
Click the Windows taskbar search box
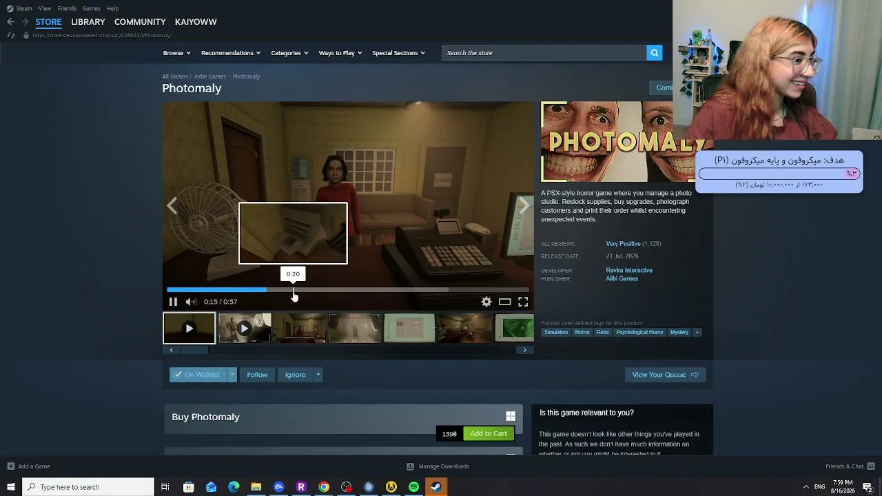[x=88, y=487]
